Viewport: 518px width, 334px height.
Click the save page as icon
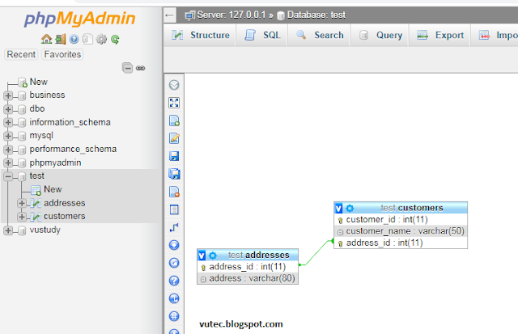pos(174,174)
